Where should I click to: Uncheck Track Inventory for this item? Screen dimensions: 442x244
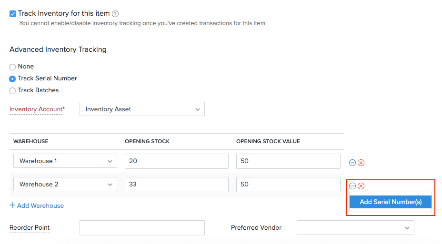click(x=13, y=14)
